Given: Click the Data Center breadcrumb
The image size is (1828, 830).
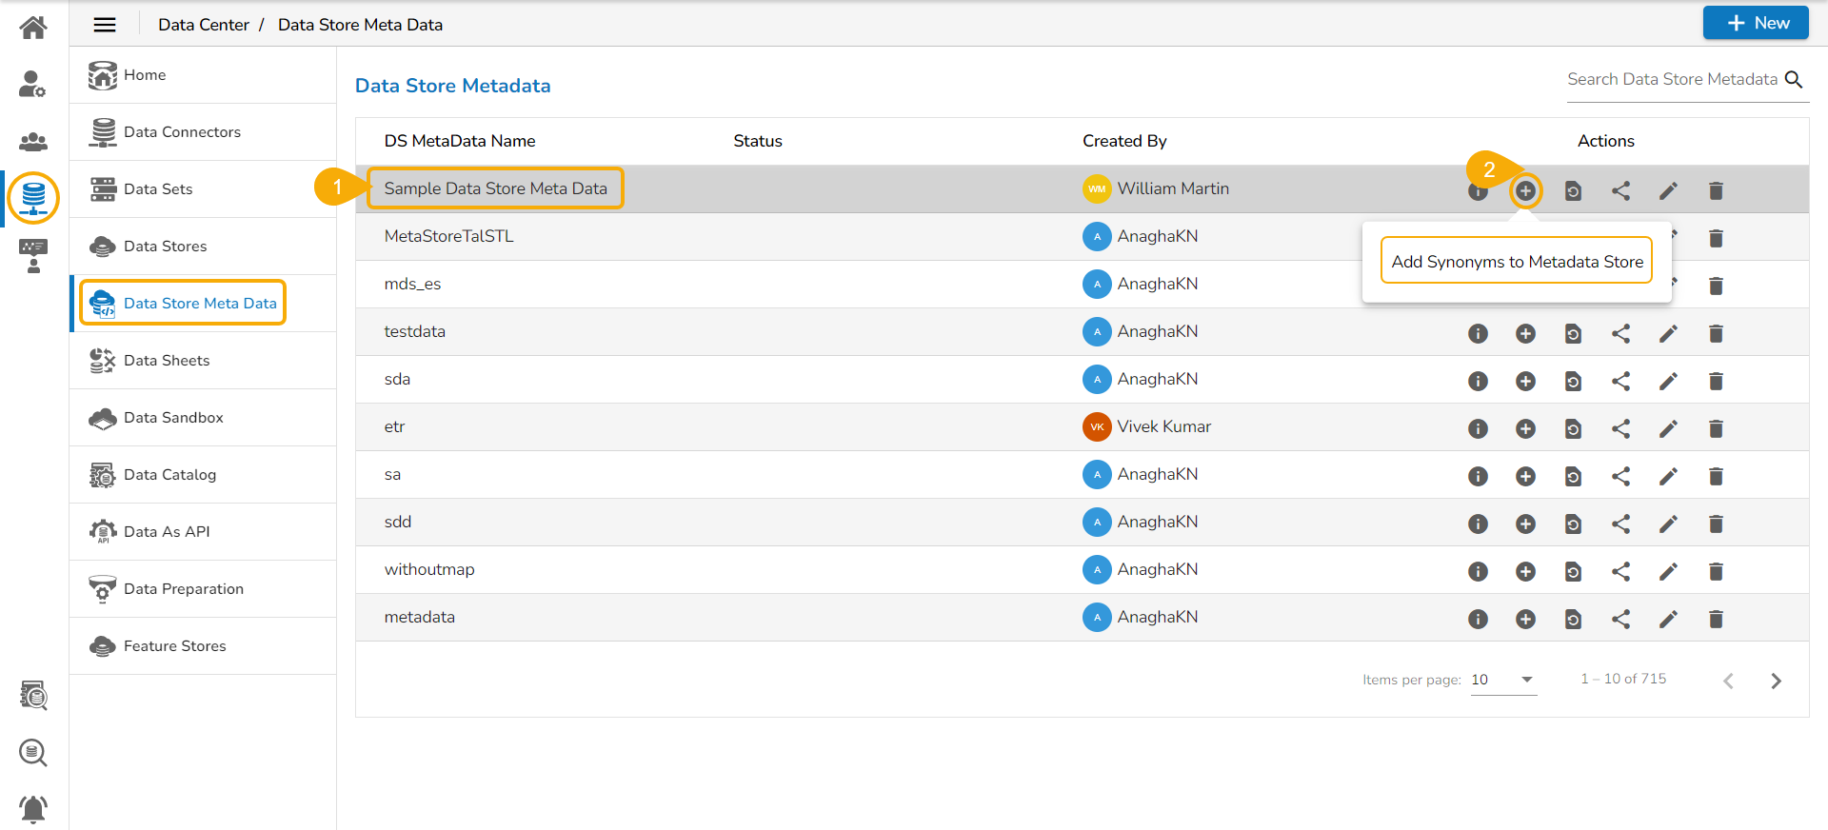Looking at the screenshot, I should pyautogui.click(x=203, y=25).
